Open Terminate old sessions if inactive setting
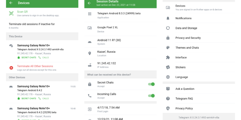The image size is (241, 120). [x=42, y=26]
